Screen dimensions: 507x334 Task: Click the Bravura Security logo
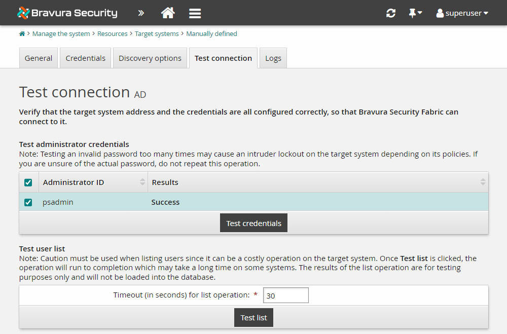66,13
